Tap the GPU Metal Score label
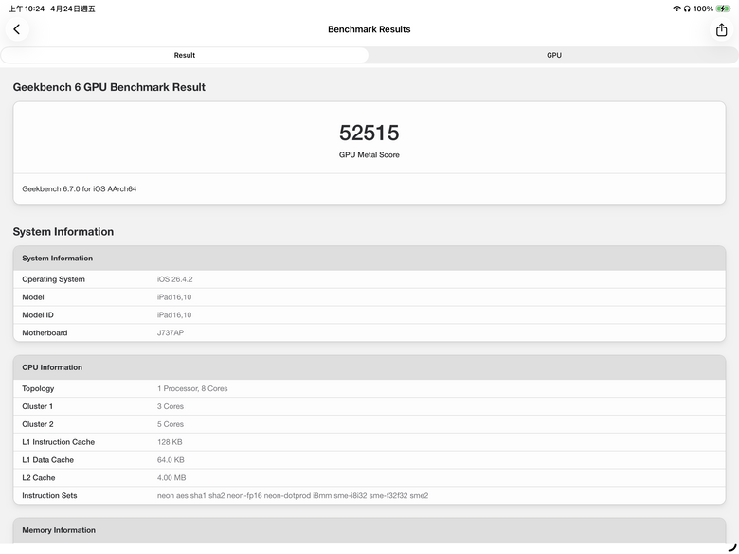Screen dimensions: 739x554 click(369, 155)
